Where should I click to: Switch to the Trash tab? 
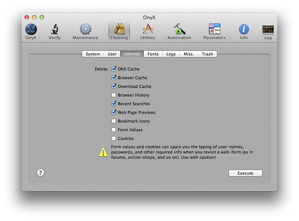click(207, 54)
